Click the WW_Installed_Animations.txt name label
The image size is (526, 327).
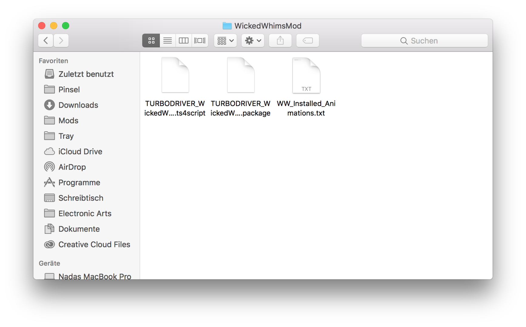[x=306, y=108]
